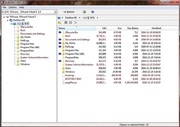Click the modified date 2016-12-25 5:04:23
Viewport: 180px width, 127px height.
(x=151, y=43)
